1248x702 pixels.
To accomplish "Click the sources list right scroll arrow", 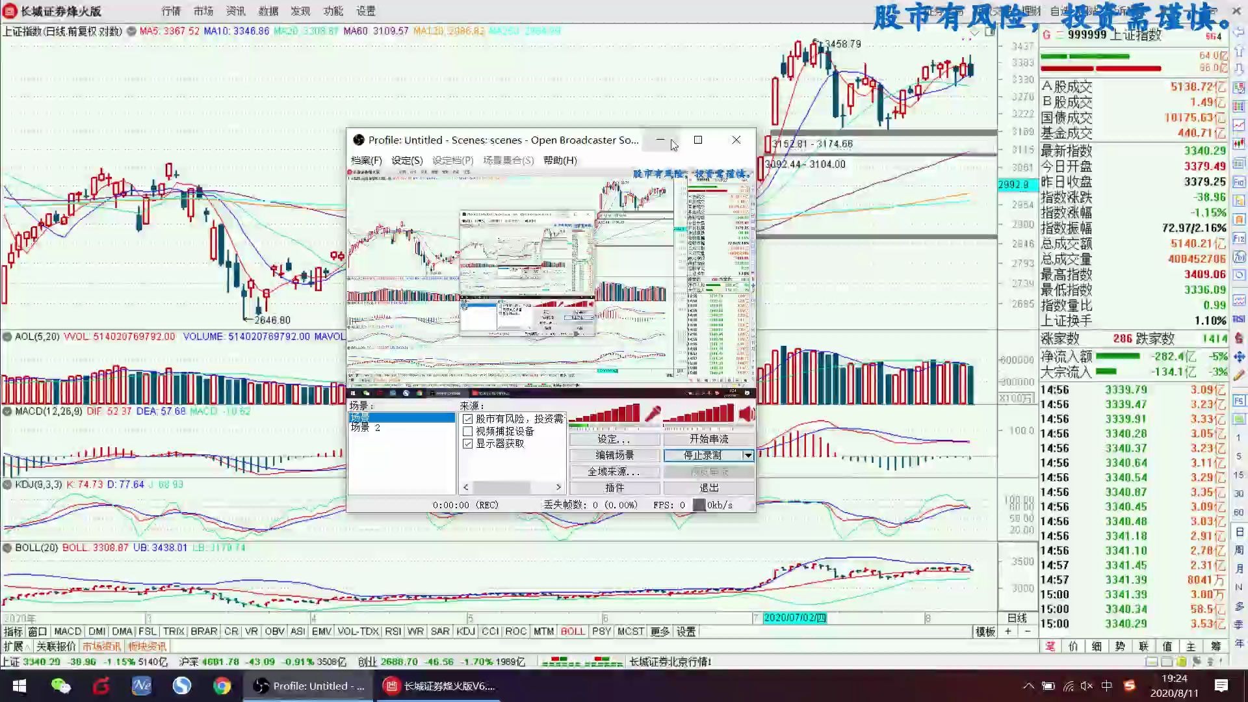I will click(558, 487).
